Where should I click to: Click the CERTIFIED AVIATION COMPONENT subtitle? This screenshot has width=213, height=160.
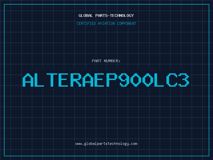(106, 23)
